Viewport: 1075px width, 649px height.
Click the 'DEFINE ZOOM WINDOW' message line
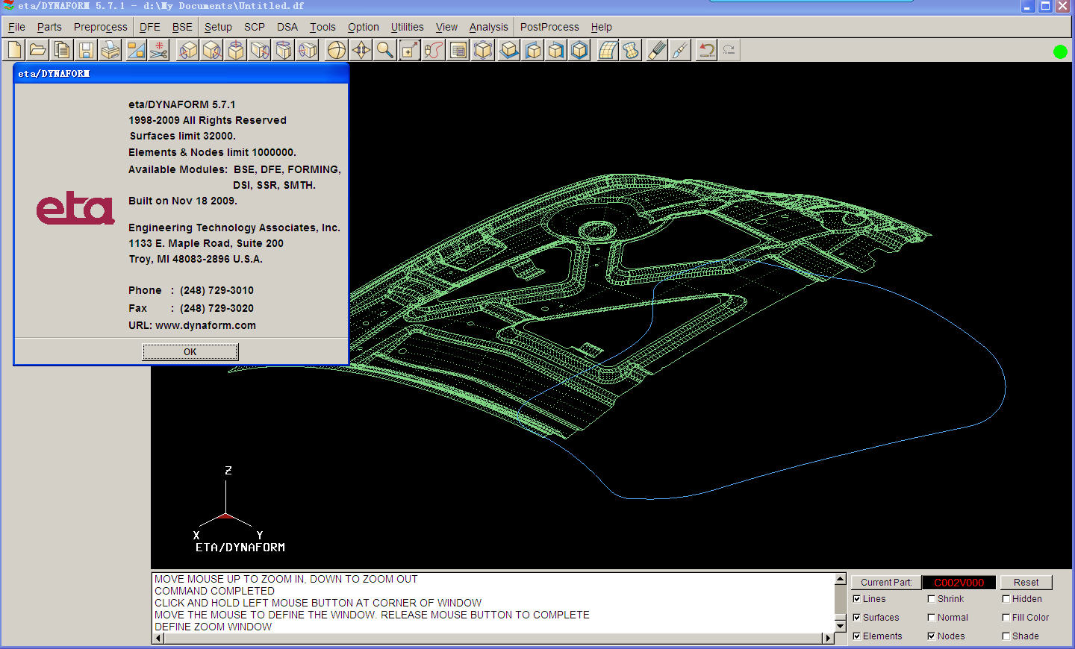pos(213,627)
